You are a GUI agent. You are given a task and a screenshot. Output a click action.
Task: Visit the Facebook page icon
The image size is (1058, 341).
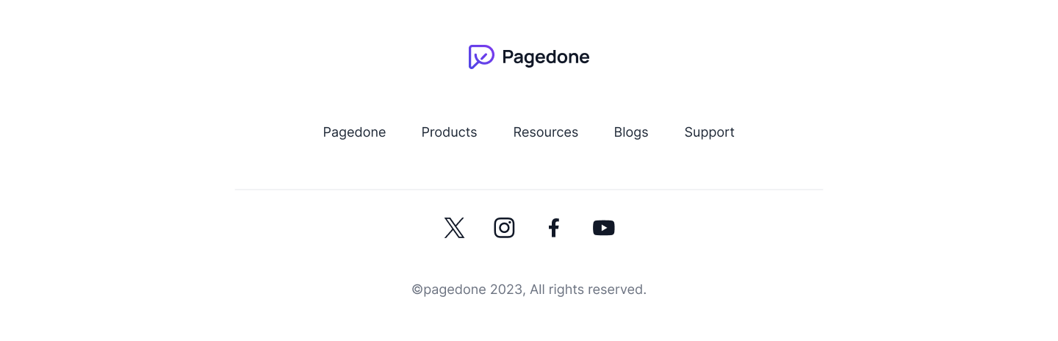554,228
